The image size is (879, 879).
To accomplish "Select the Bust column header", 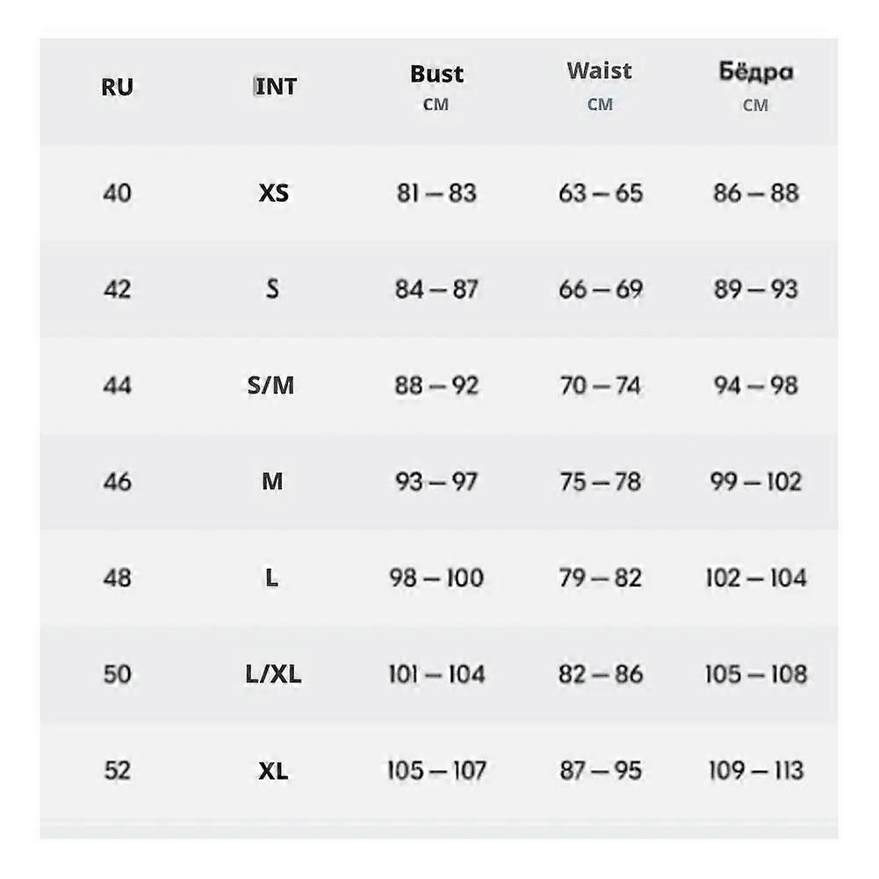I will [x=436, y=74].
